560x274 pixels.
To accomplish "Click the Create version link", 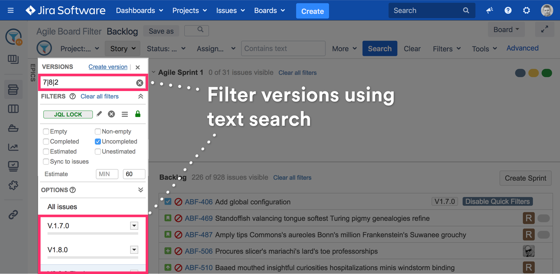I will point(108,67).
